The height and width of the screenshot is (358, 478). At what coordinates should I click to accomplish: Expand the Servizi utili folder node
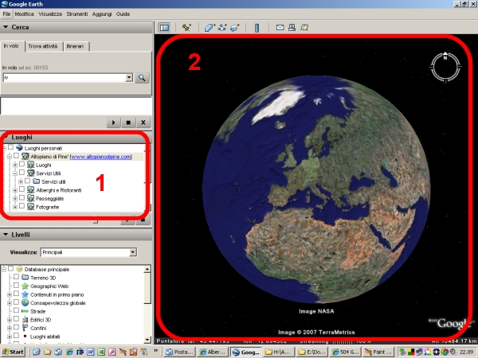(21, 182)
